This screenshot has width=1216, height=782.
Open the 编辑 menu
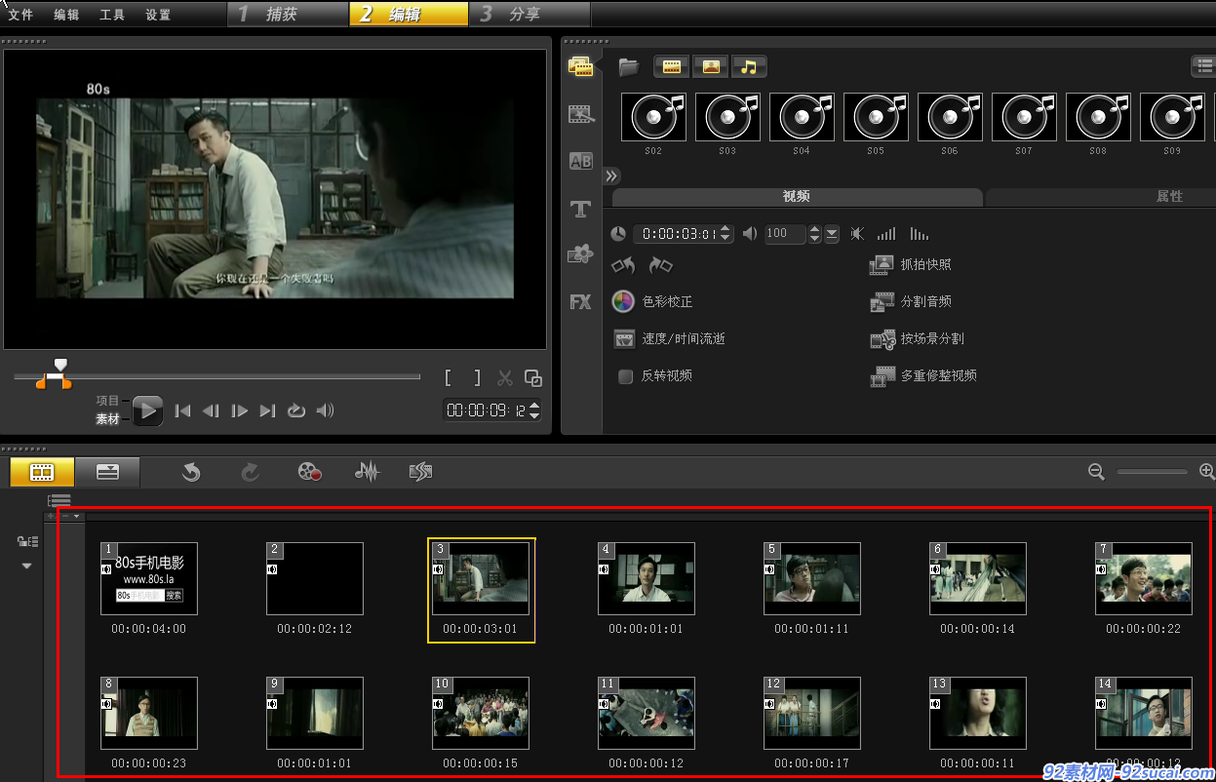point(66,15)
